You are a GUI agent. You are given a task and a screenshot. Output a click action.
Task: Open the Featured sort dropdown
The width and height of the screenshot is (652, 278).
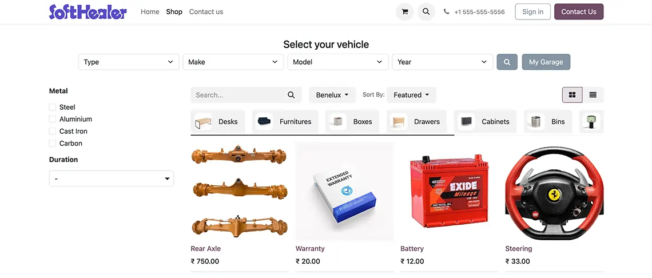pyautogui.click(x=411, y=95)
